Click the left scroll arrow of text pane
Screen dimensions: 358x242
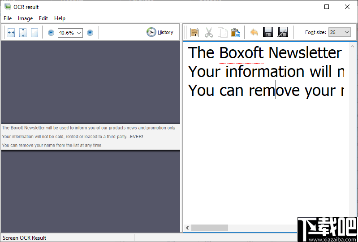(187, 228)
